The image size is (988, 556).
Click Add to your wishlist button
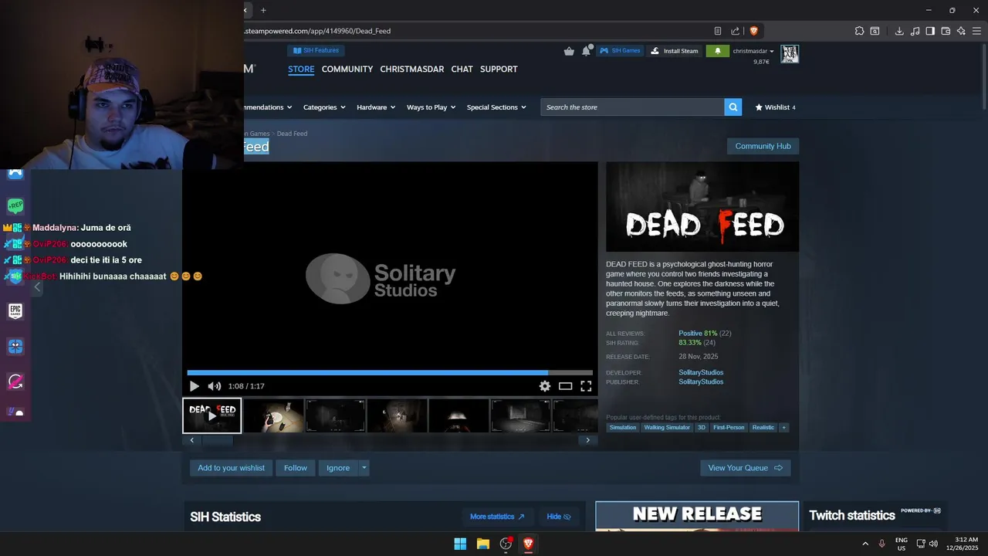click(x=231, y=468)
